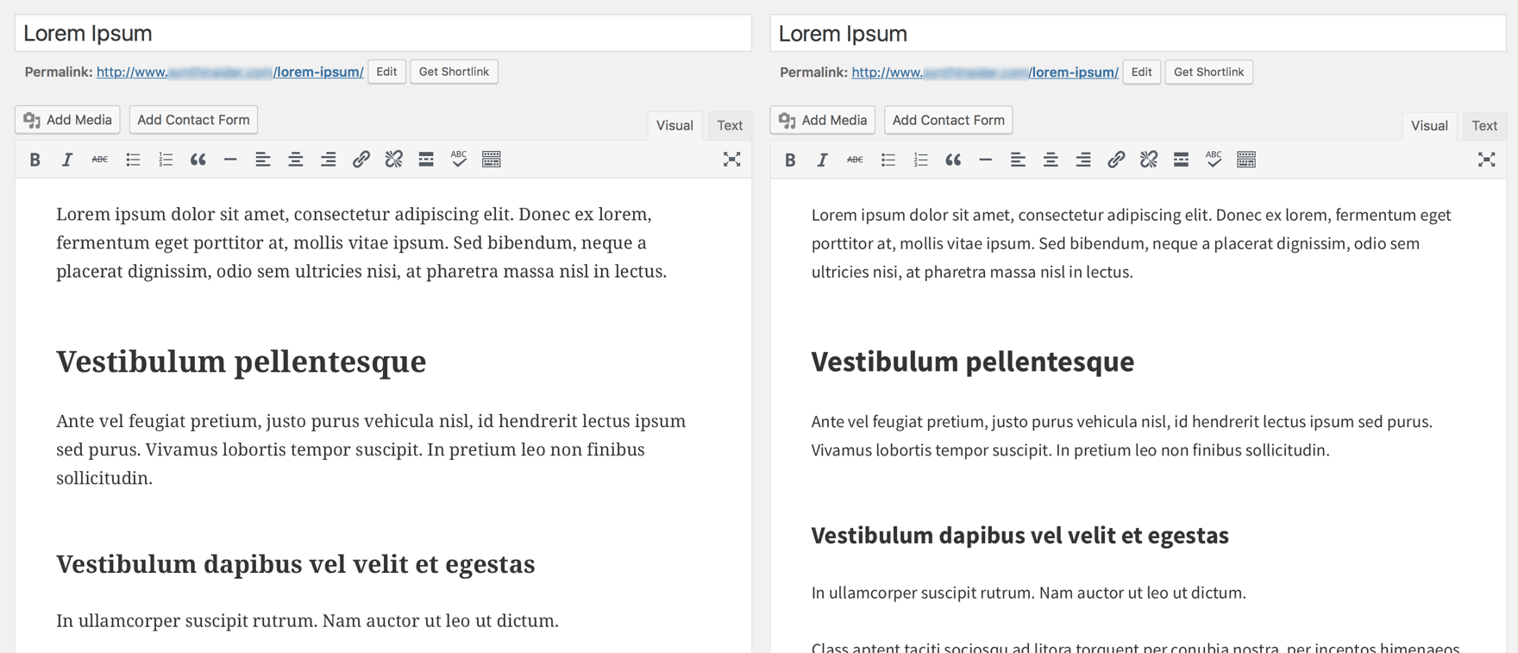The image size is (1518, 653).
Task: Click the right editor's Lorem Ipsum title field
Action: tap(1138, 34)
